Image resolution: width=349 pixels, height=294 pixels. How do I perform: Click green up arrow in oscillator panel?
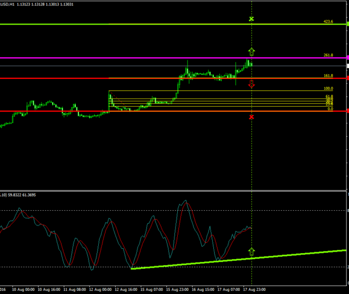[251, 252]
